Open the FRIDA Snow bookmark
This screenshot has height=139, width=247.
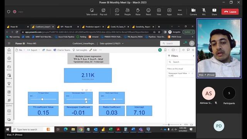pyautogui.click(x=174, y=37)
